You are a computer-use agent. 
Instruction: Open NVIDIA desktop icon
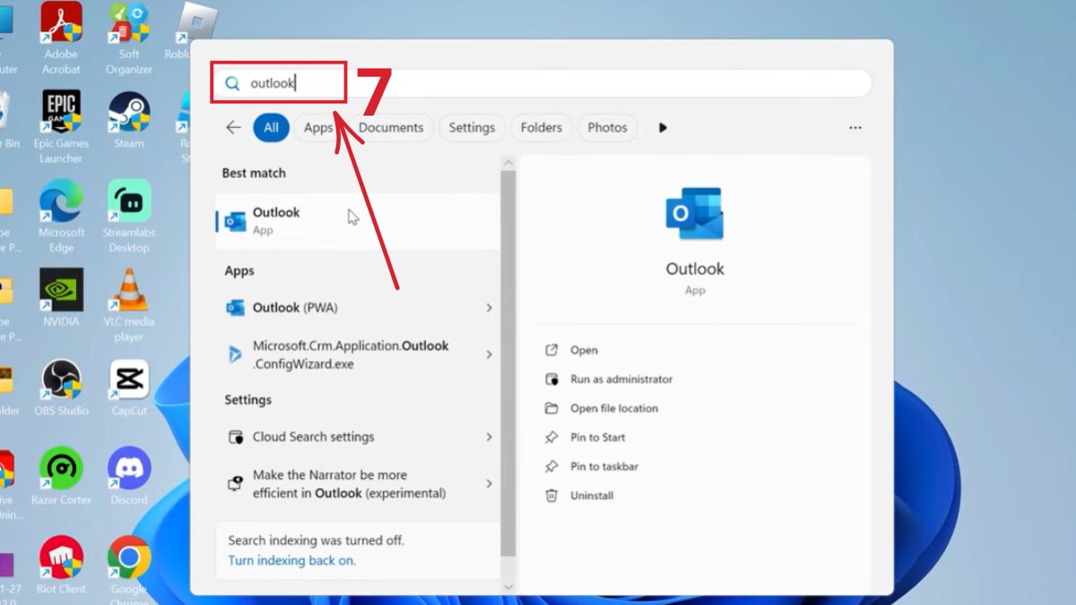tap(61, 298)
